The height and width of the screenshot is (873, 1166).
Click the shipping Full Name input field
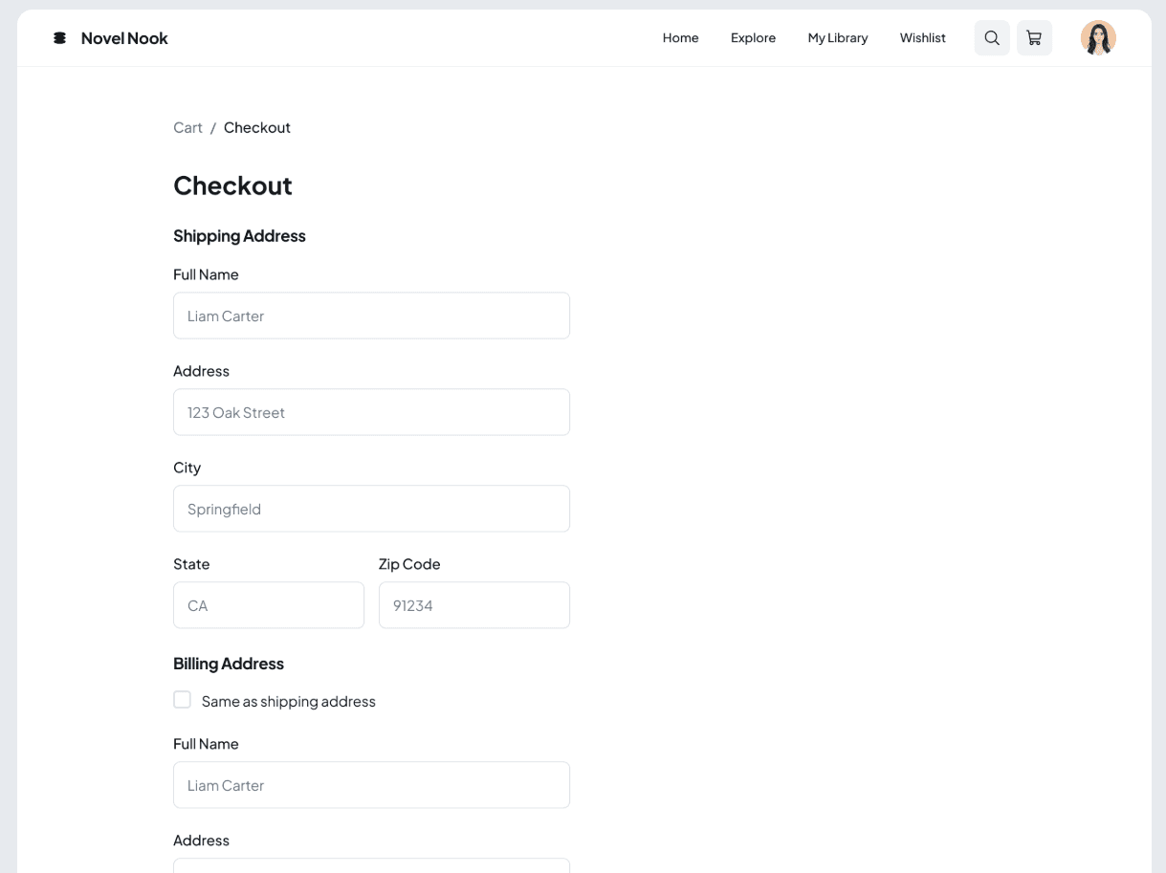[371, 316]
